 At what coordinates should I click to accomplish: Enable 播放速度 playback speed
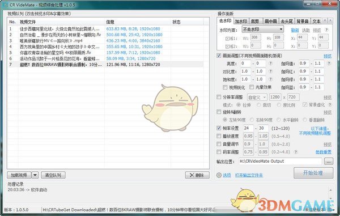click(x=219, y=136)
